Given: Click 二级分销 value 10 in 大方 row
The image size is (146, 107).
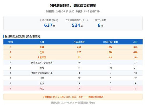Looking at the screenshot, I should tap(110, 68).
